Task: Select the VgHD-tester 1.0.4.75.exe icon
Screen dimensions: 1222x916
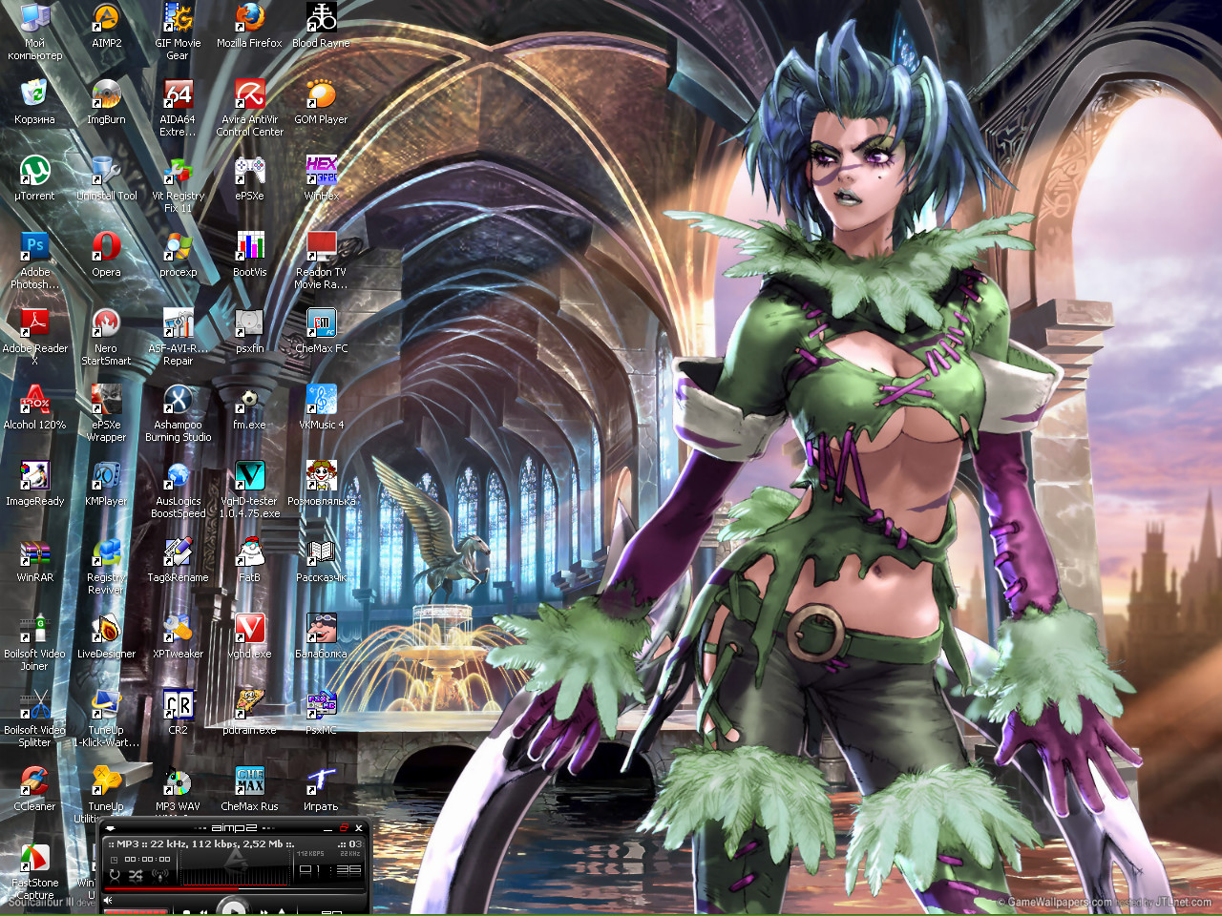Action: pyautogui.click(x=249, y=476)
